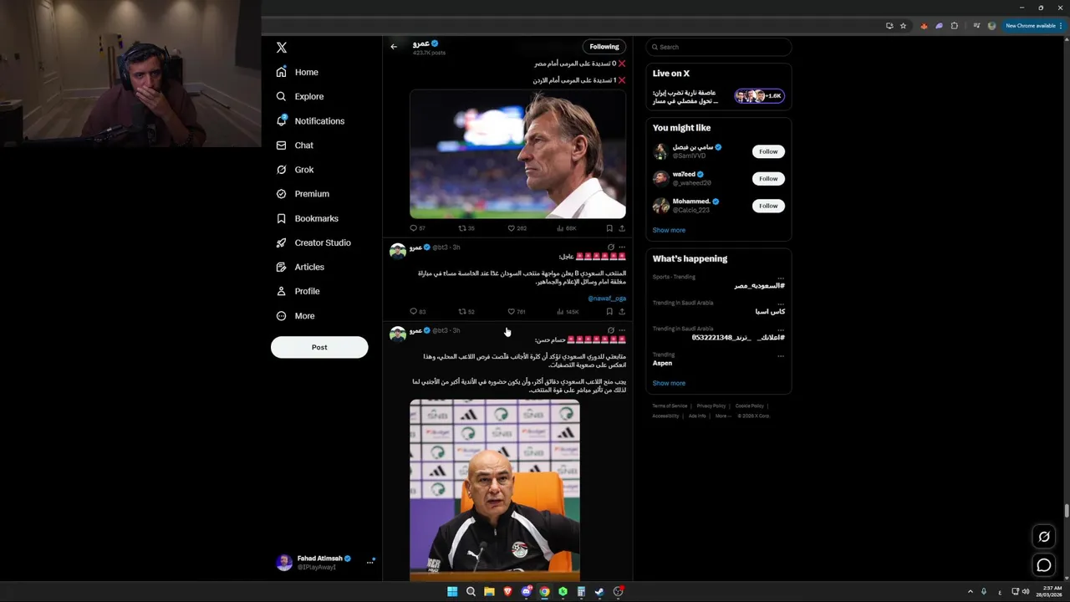This screenshot has height=602, width=1070.
Task: Click the avatar on the Sudan match post
Action: coord(398,251)
